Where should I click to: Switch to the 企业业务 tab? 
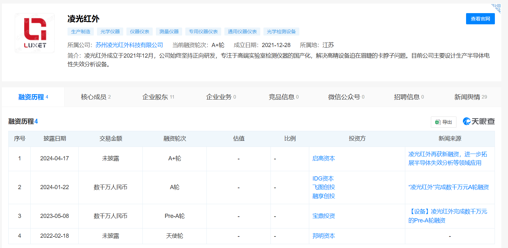pyautogui.click(x=221, y=97)
